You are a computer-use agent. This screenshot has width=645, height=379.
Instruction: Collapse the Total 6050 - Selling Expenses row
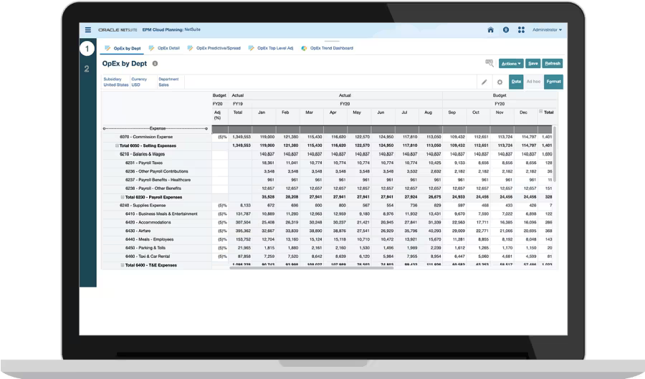[x=117, y=145]
